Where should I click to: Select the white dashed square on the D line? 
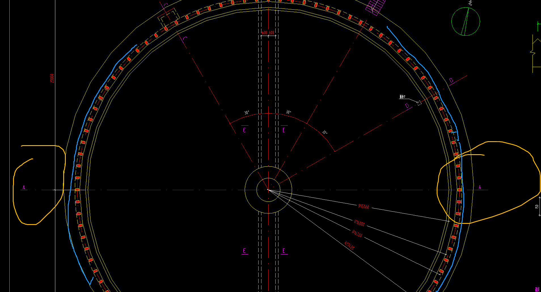[419, 103]
